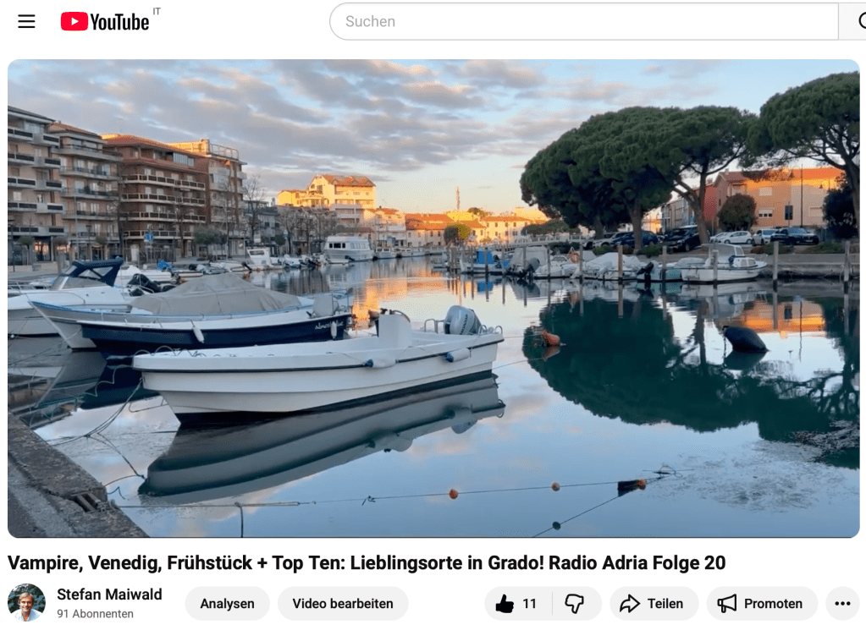Screen dimensions: 866x630
Task: Click the magnifier search button
Action: click(x=855, y=21)
